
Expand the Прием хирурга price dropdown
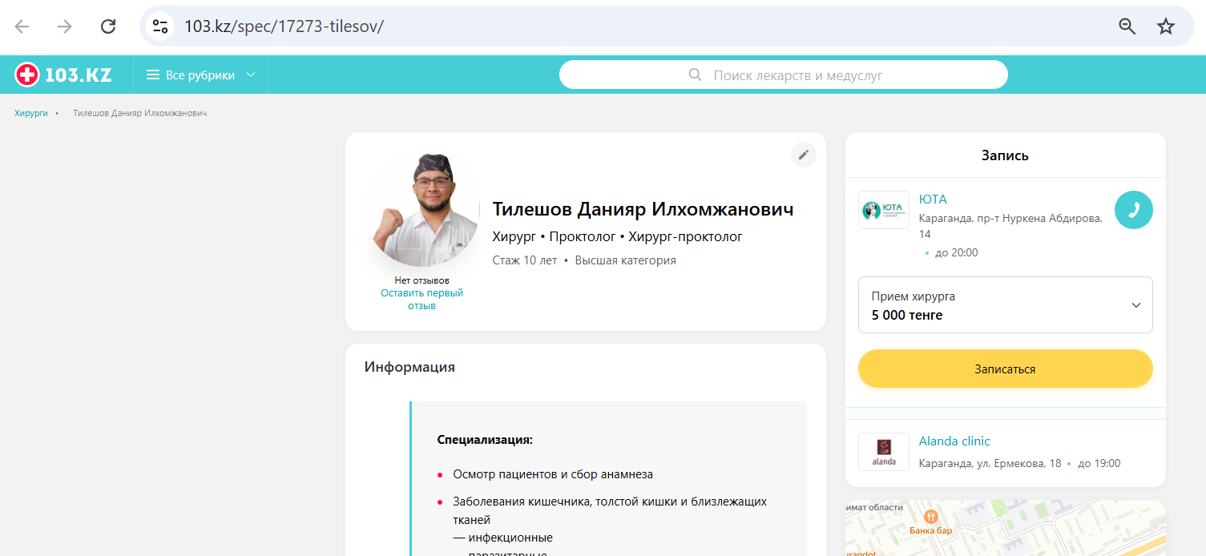[1005, 305]
